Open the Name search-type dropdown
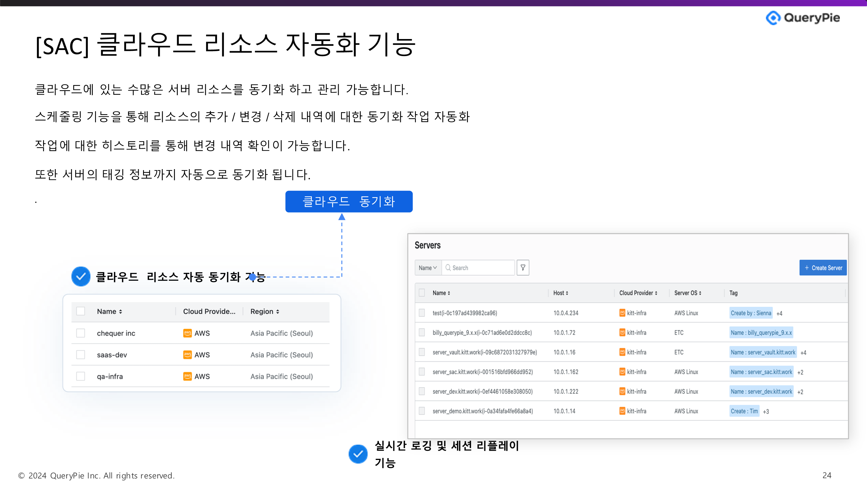867x488 pixels. tap(428, 268)
